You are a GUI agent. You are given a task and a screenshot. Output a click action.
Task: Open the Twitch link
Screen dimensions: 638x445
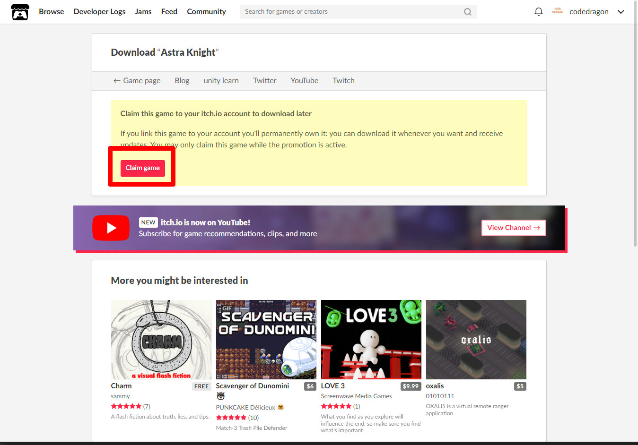pos(343,81)
